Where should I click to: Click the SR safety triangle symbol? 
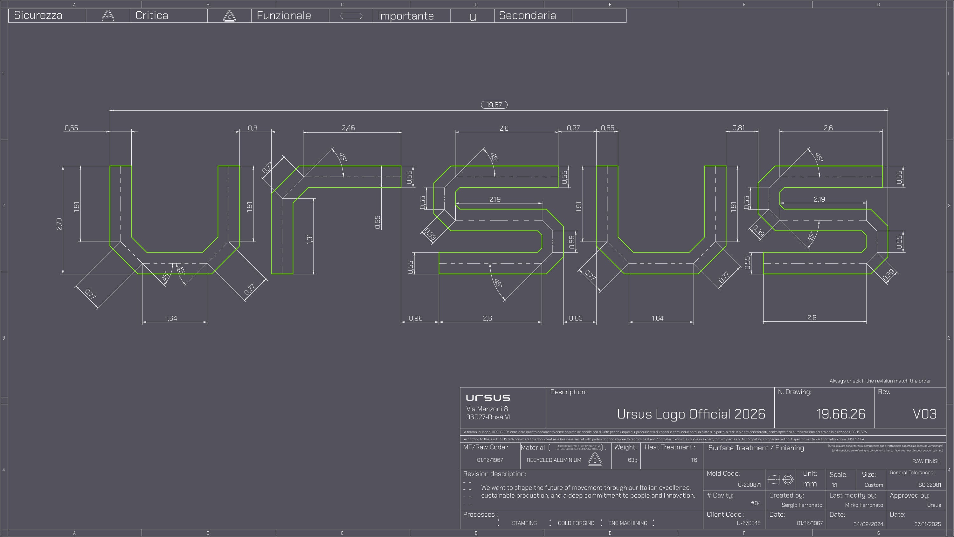[x=108, y=16]
